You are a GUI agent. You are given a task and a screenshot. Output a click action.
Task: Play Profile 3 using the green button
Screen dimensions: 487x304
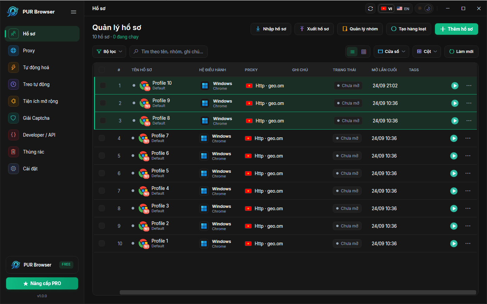(x=454, y=209)
